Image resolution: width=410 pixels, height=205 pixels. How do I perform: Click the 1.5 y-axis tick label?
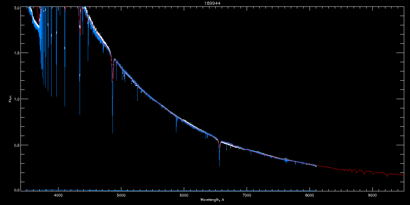16,53
